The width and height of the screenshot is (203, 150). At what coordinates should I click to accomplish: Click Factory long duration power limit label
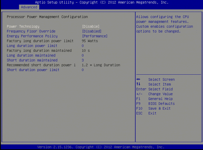click(40, 41)
